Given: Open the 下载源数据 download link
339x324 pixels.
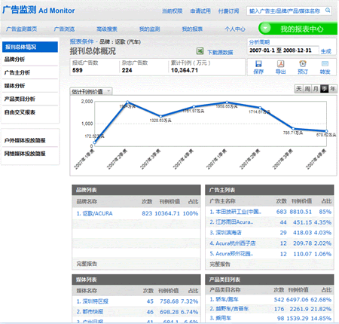Looking at the screenshot, I should click(x=220, y=52).
